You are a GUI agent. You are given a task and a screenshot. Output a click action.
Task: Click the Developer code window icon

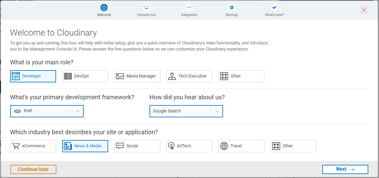[16, 76]
